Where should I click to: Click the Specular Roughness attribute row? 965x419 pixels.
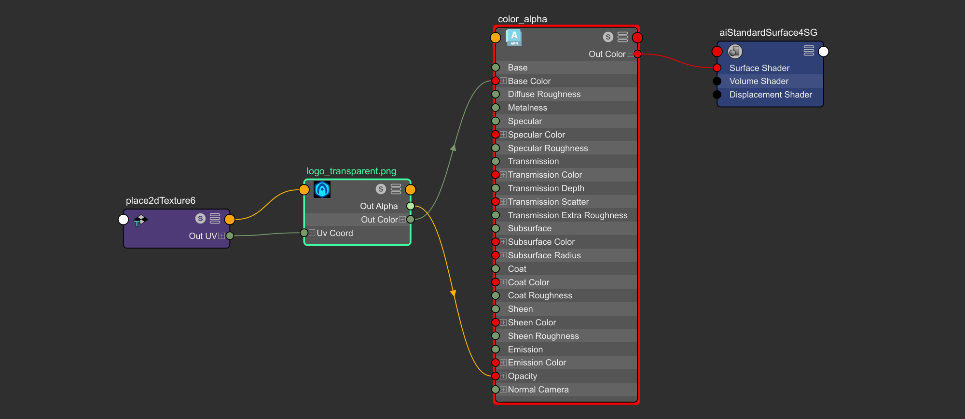tap(566, 148)
